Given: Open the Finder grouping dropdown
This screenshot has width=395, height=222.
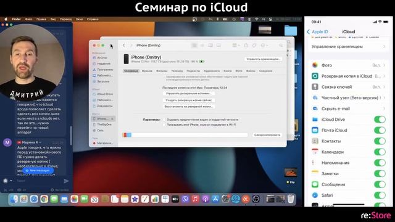Looking at the screenshot, I should tap(236, 45).
